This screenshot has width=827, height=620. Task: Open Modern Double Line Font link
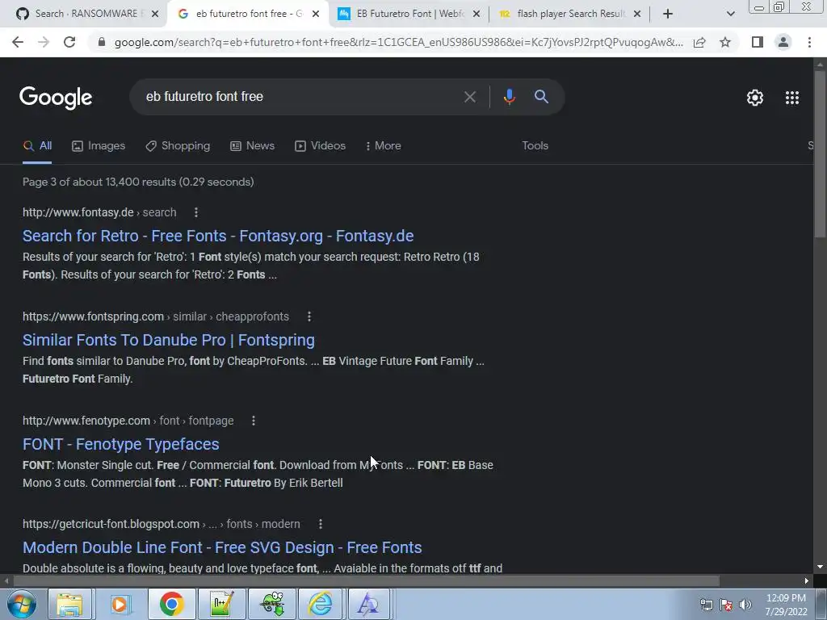pyautogui.click(x=222, y=547)
